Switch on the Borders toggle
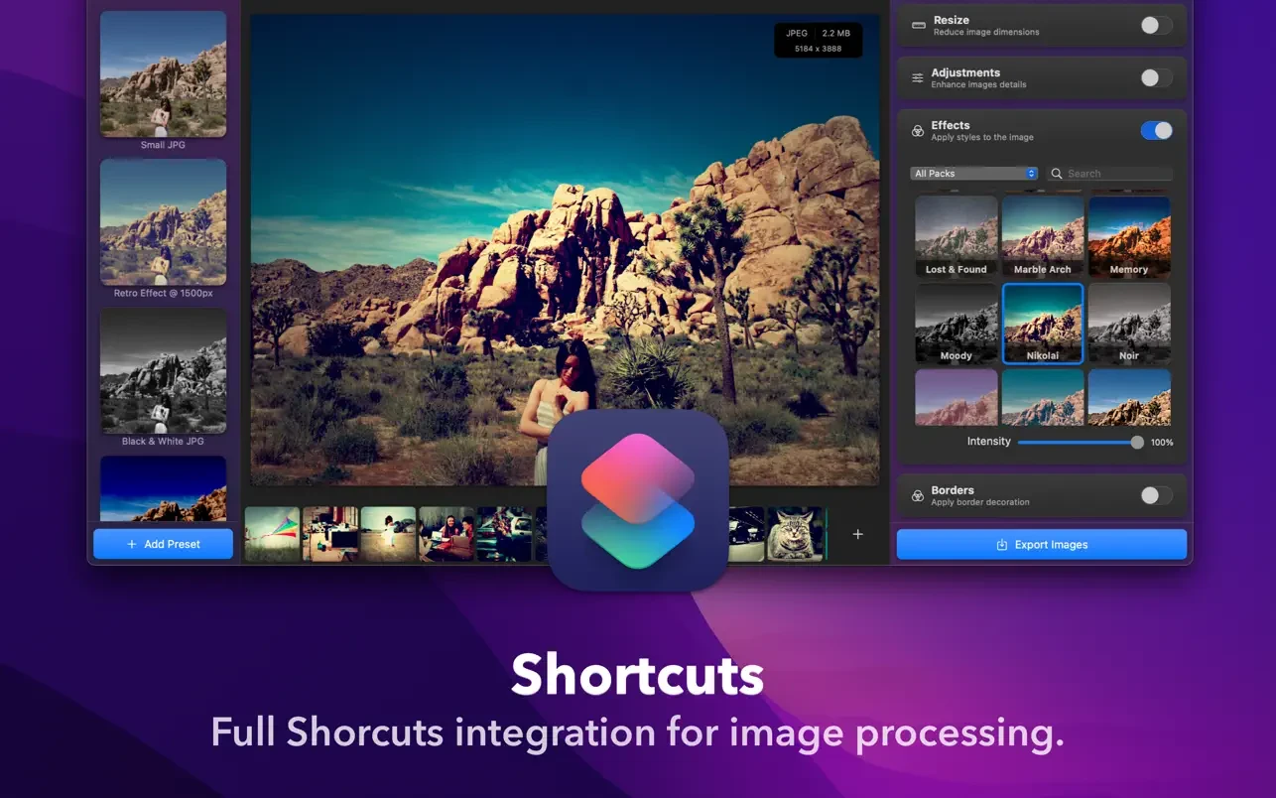 click(1155, 495)
